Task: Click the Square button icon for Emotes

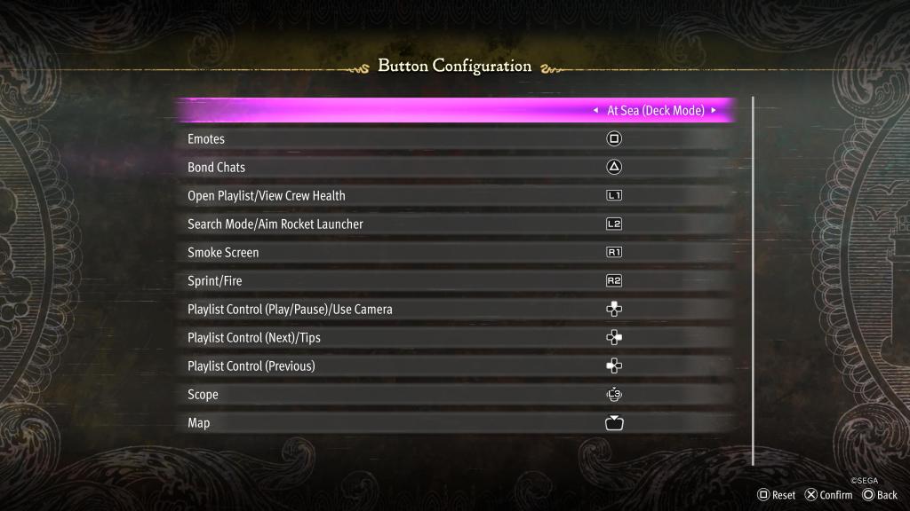Action: (613, 139)
